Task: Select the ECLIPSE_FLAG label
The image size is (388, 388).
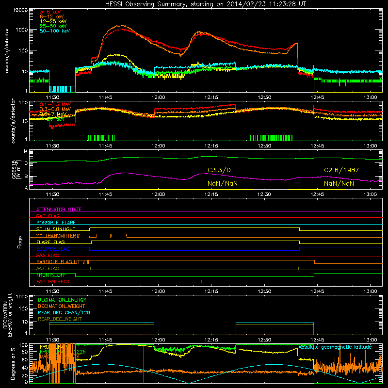Action: pyautogui.click(x=53, y=249)
